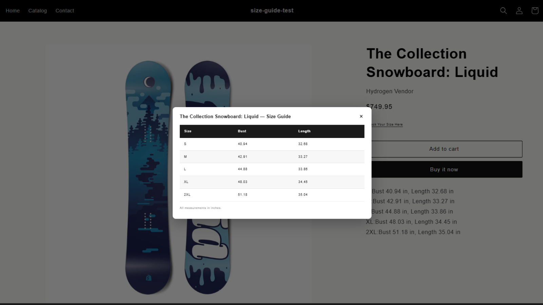Click the left forest snowboard image
The height and width of the screenshot is (305, 543).
pos(148,177)
